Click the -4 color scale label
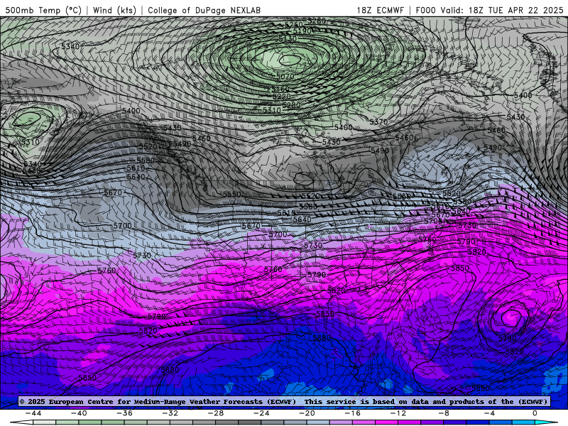568x426 pixels. pyautogui.click(x=490, y=413)
